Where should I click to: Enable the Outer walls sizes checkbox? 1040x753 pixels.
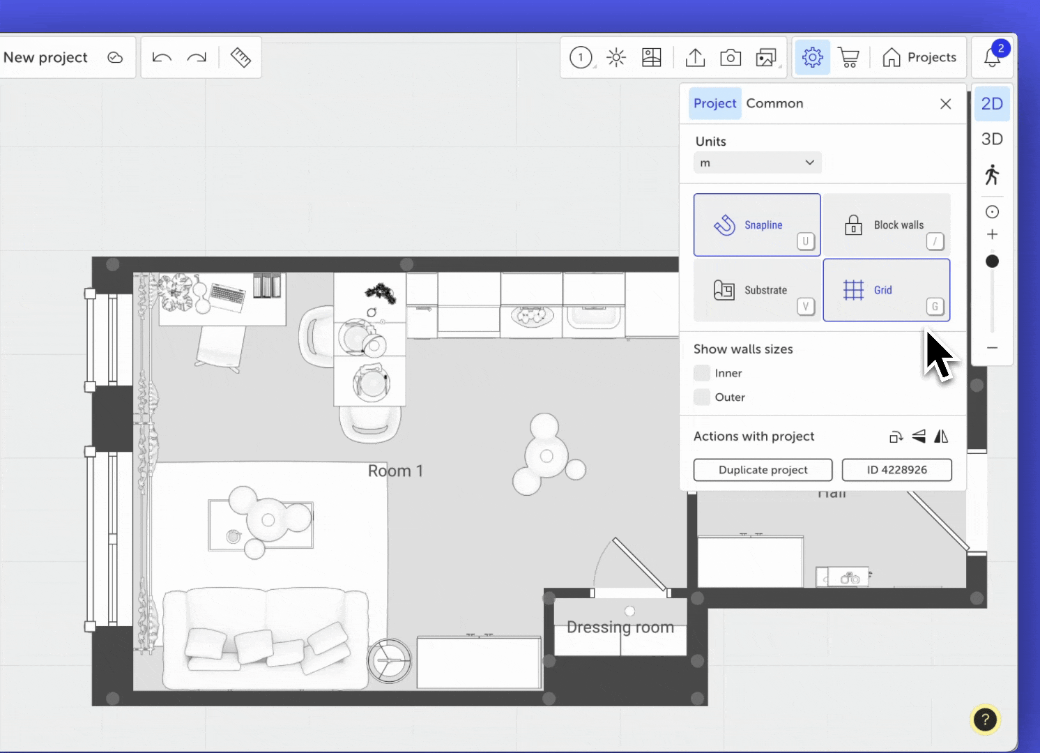pyautogui.click(x=702, y=397)
